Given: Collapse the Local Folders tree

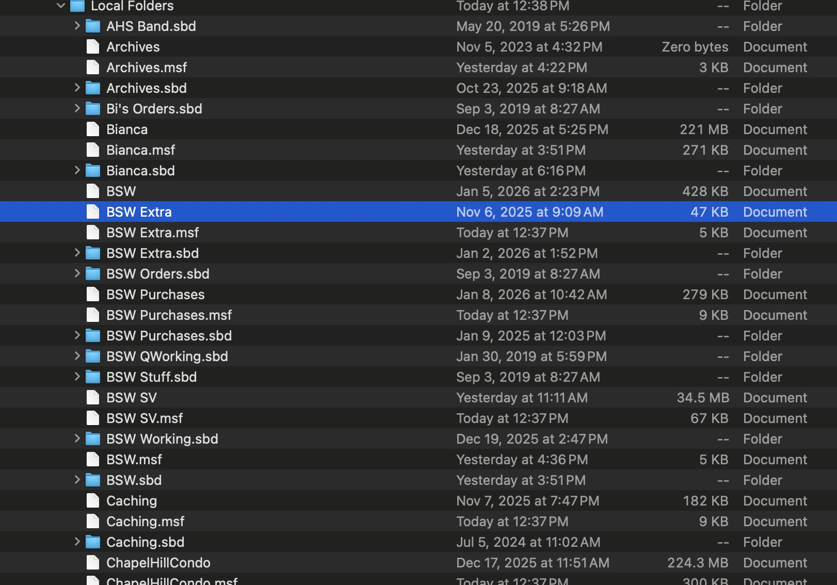Looking at the screenshot, I should [x=61, y=6].
